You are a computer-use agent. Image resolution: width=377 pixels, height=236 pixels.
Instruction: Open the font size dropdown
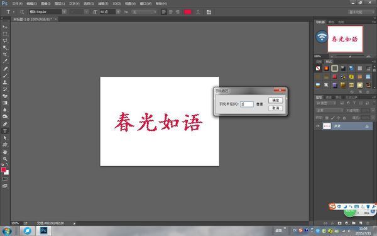pos(118,12)
